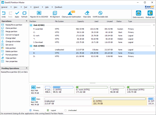The width and height of the screenshot is (156, 115).
Task: Create a WinPE bootable disk
Action: 100,14
